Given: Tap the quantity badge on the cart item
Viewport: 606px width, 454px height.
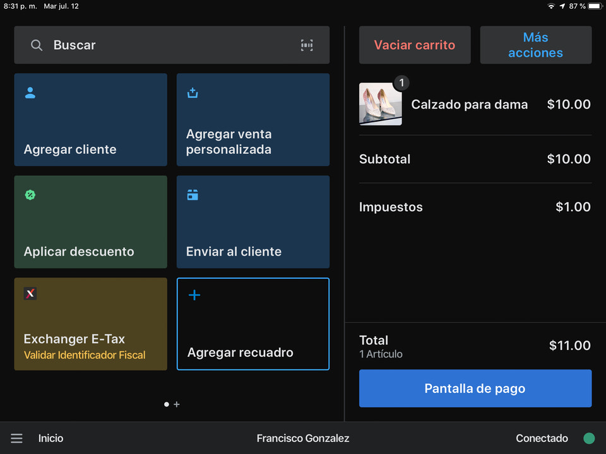Looking at the screenshot, I should pyautogui.click(x=402, y=83).
